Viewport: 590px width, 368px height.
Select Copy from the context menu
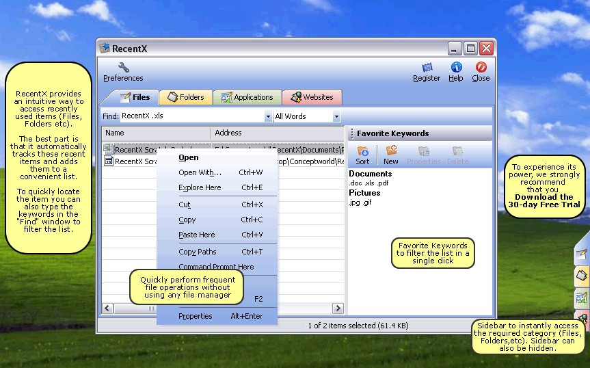tap(217, 220)
